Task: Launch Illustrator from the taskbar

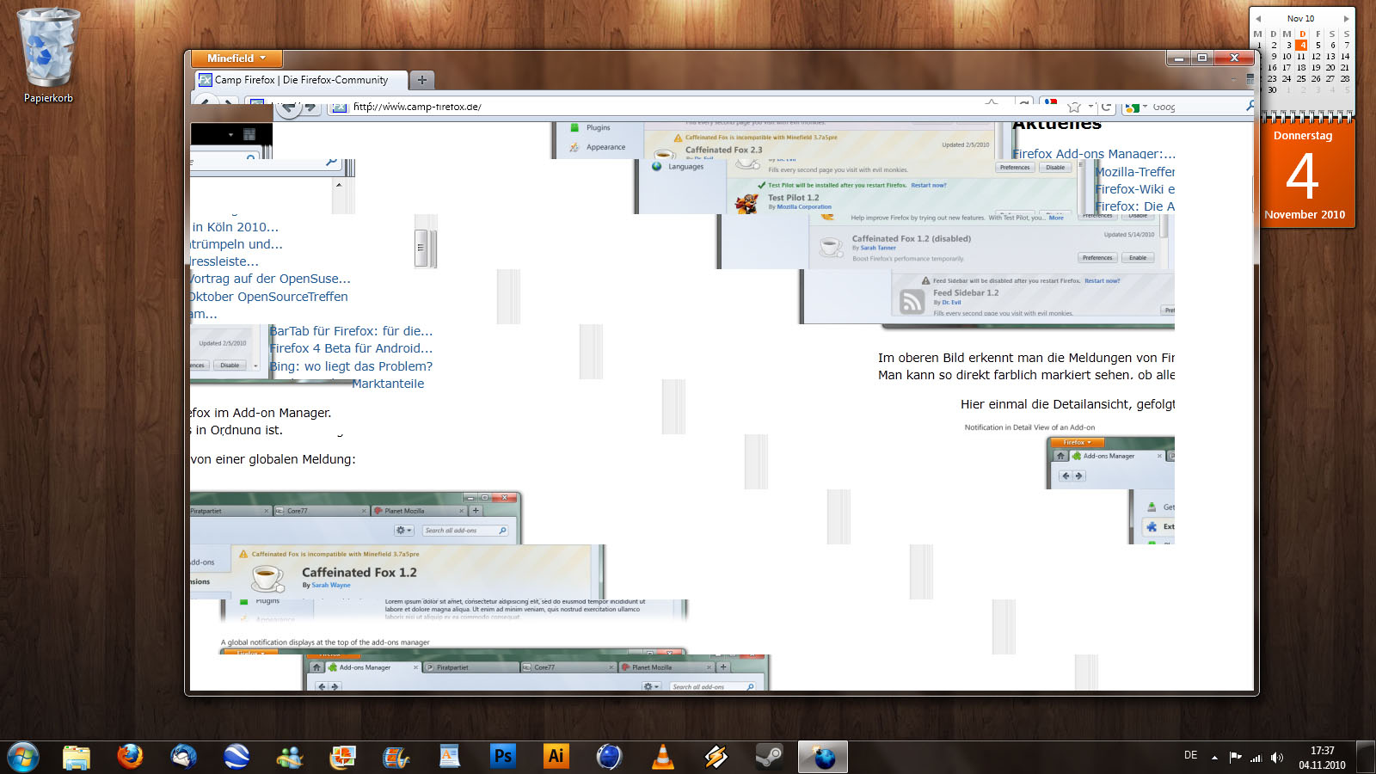Action: [556, 756]
